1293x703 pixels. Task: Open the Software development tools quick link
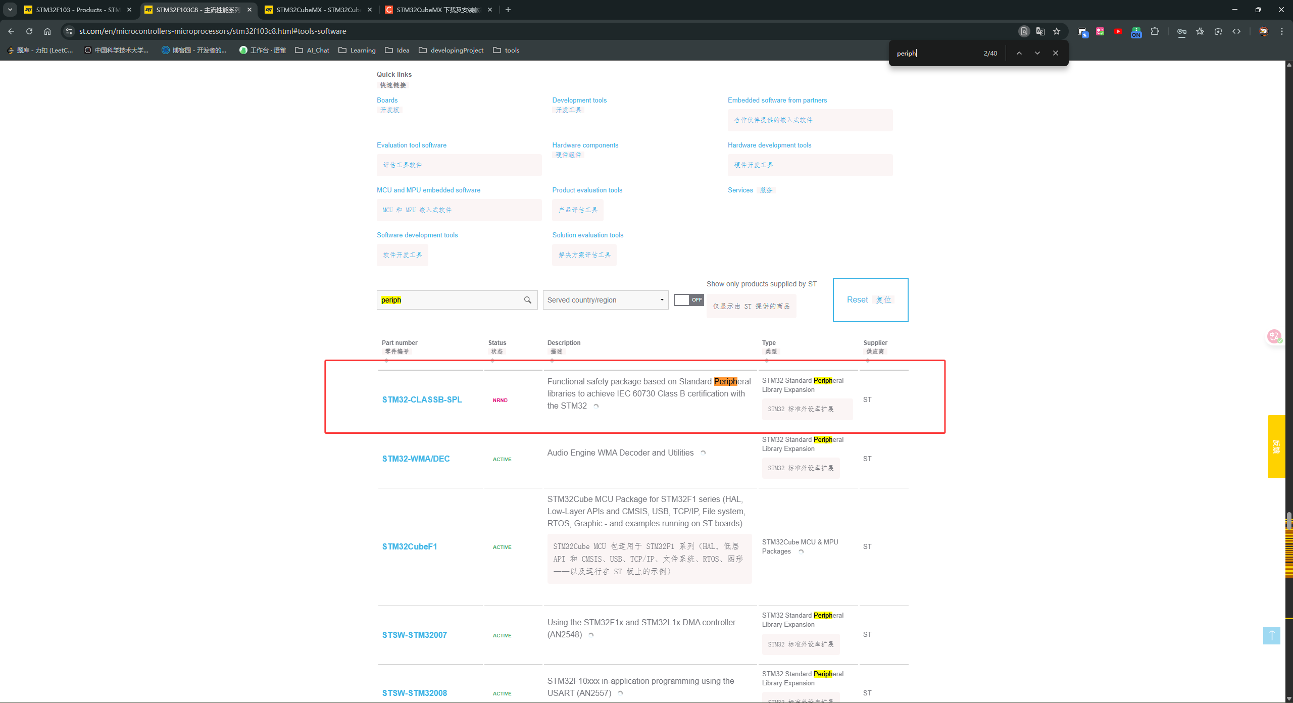[x=417, y=235]
